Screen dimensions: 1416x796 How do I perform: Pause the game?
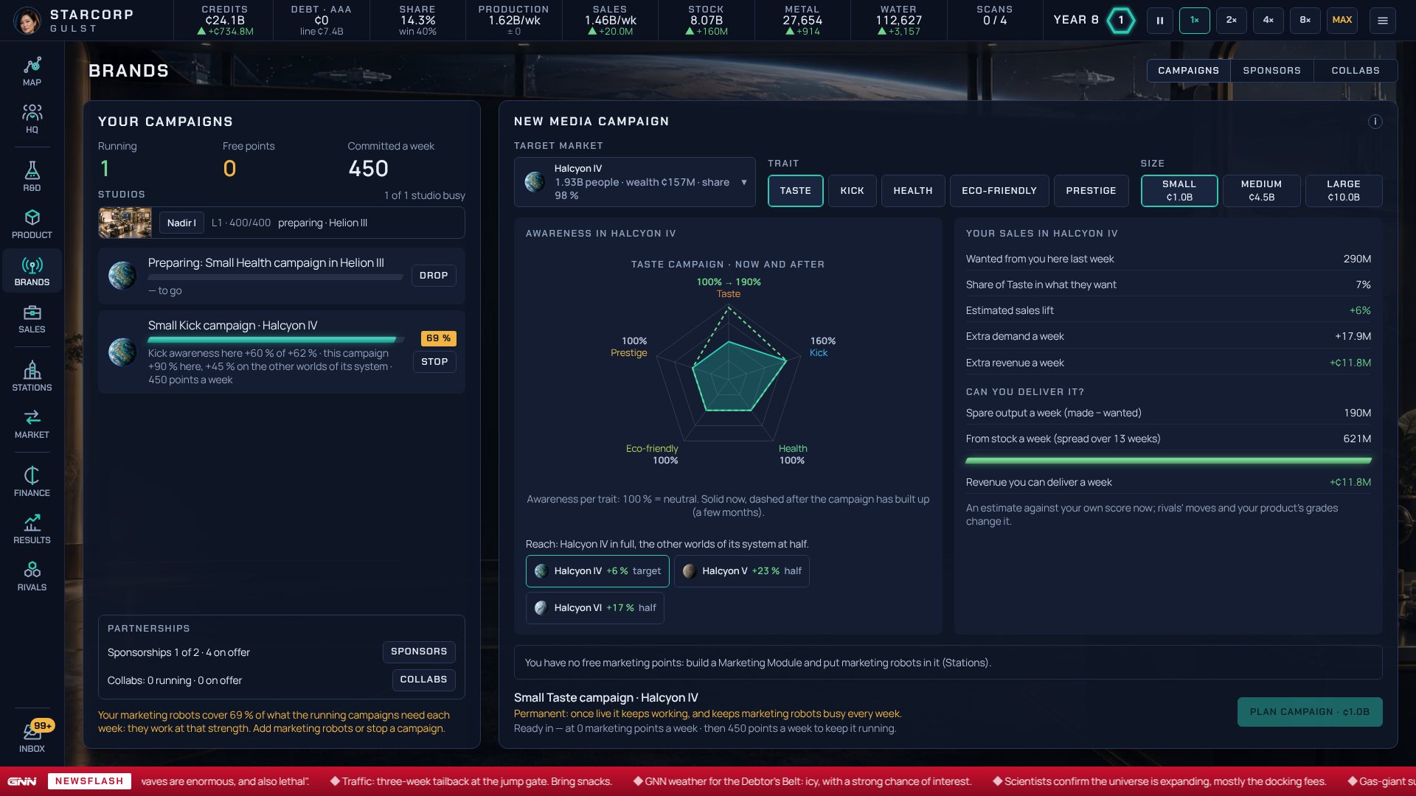tap(1159, 21)
